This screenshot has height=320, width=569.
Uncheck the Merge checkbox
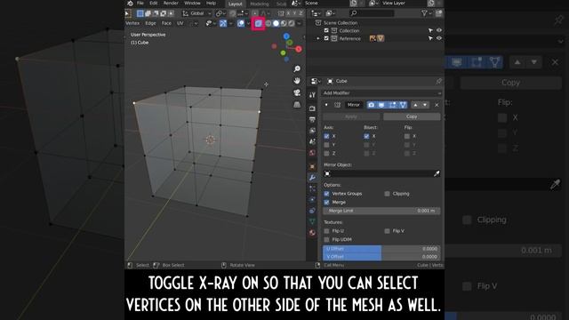(x=326, y=203)
